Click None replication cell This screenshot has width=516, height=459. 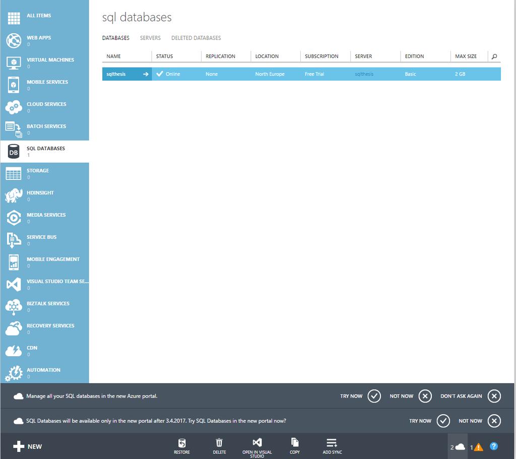click(226, 74)
